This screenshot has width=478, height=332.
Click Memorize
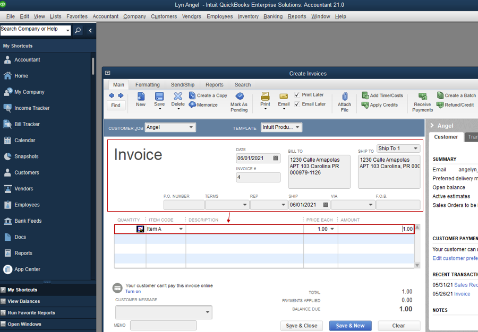[x=203, y=104]
